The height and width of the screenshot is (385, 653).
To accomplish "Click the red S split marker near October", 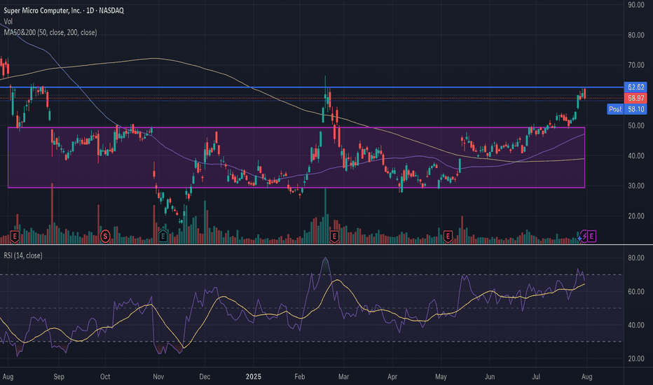I will (105, 237).
